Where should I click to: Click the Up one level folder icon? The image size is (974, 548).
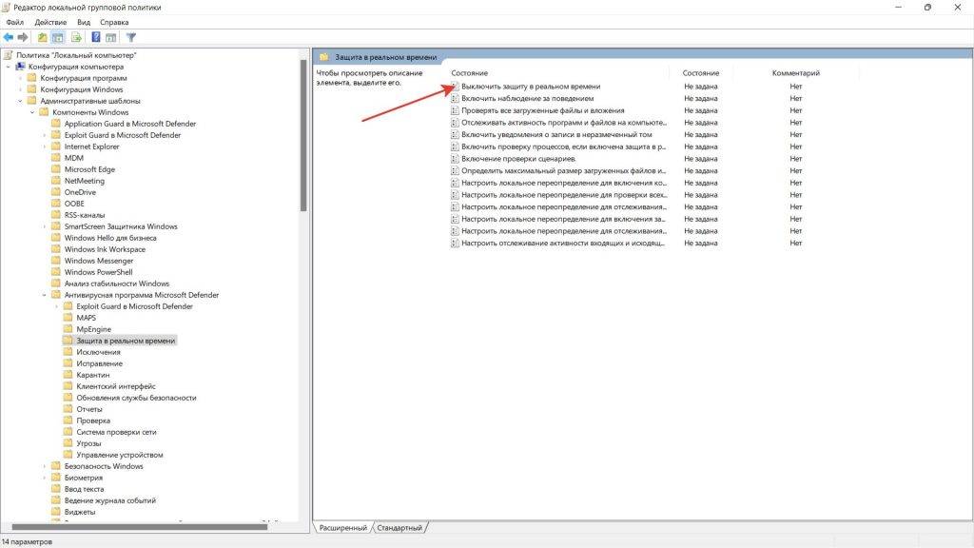coord(42,37)
